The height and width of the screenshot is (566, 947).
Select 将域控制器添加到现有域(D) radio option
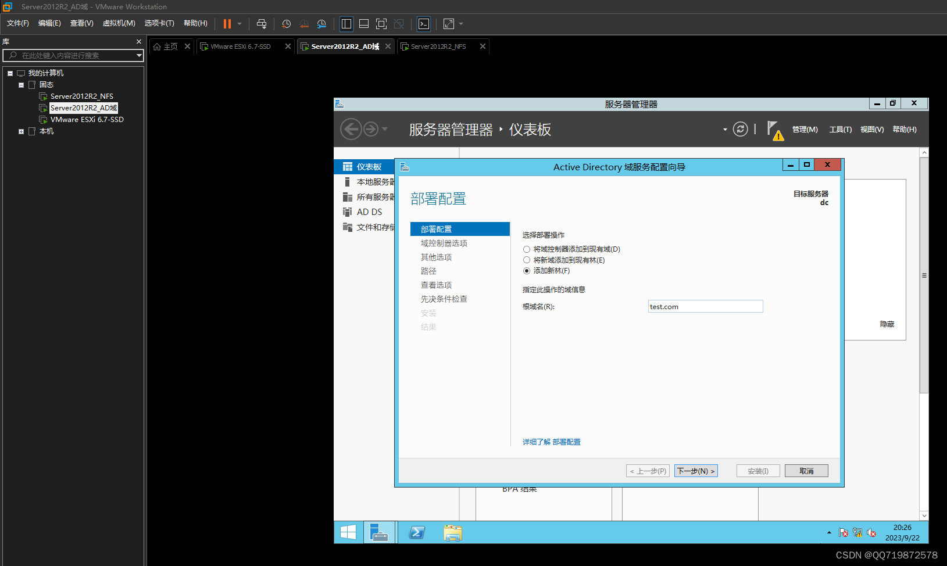[527, 249]
